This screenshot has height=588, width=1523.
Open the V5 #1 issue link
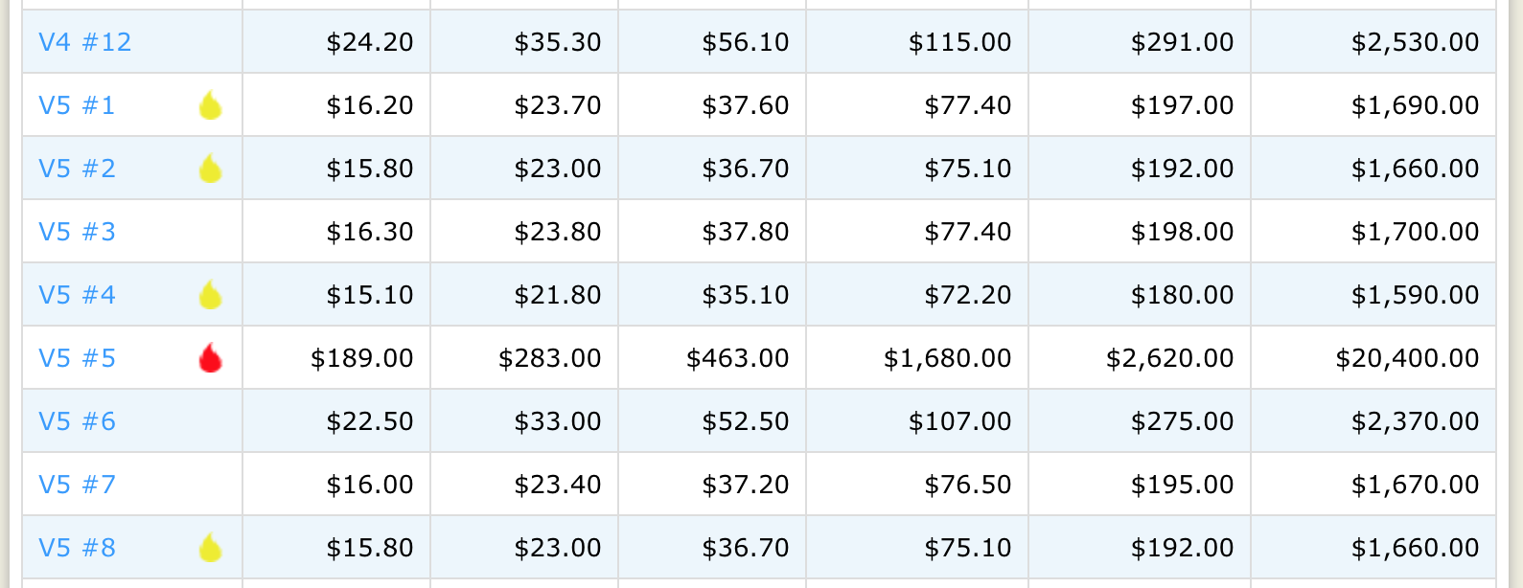77,105
